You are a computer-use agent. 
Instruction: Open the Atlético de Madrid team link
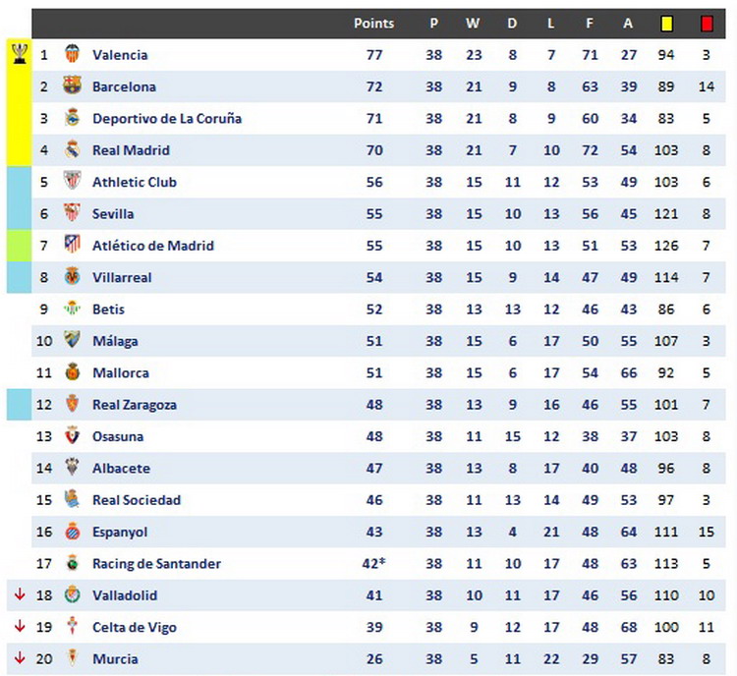[x=152, y=246]
